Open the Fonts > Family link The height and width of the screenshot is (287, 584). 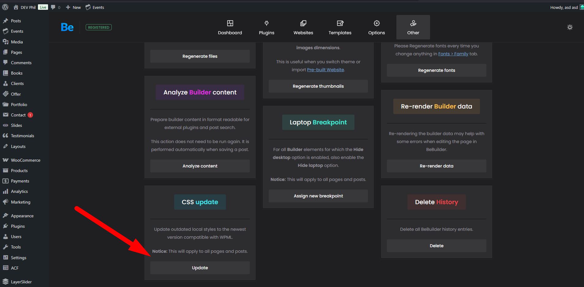coord(453,54)
